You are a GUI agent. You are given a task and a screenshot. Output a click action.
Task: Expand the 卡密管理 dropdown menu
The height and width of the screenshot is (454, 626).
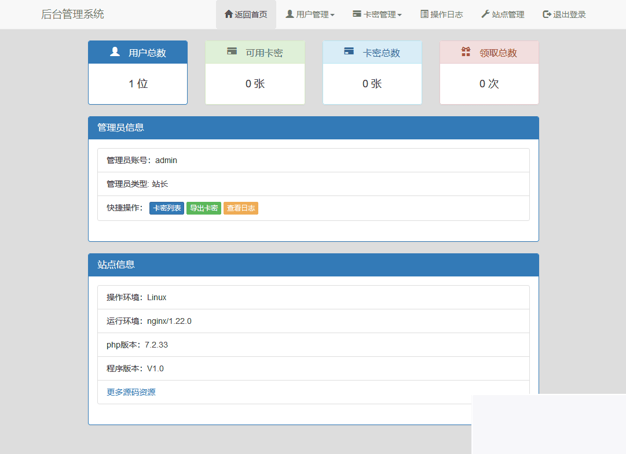pos(377,14)
